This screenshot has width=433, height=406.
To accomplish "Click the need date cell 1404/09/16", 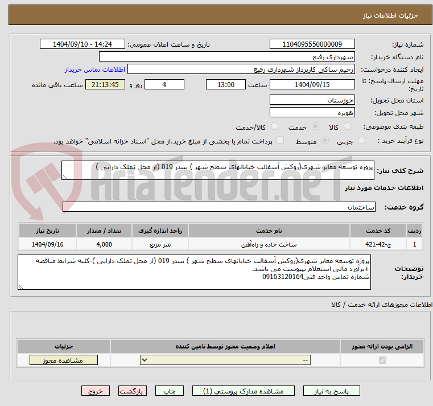I will pos(47,244).
